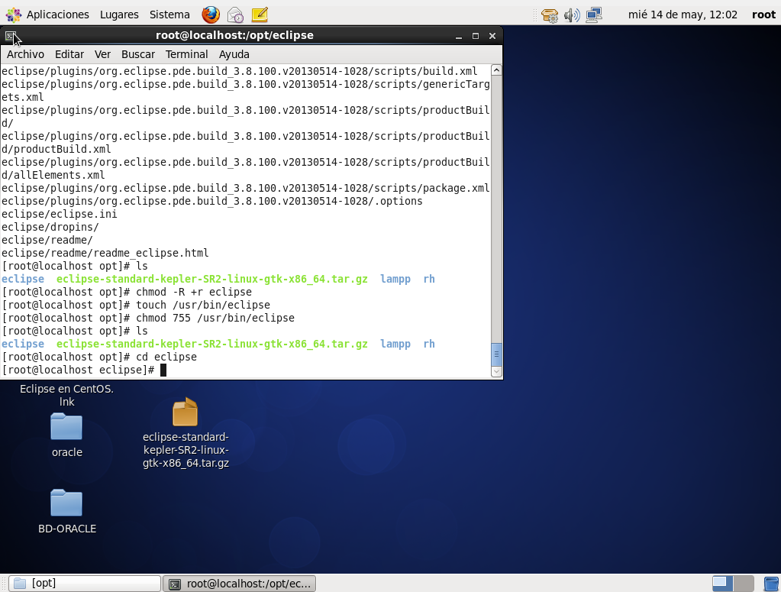
Task: Click the 'touch /usr/bin/eclipse' command line
Action: 136,305
